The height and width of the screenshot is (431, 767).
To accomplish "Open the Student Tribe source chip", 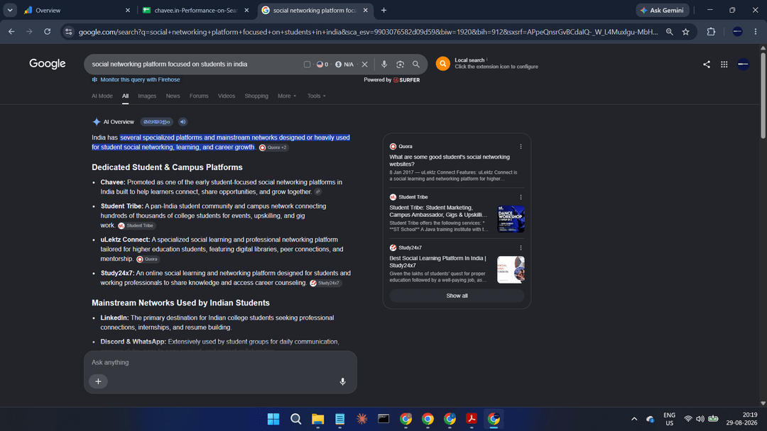I will (136, 225).
